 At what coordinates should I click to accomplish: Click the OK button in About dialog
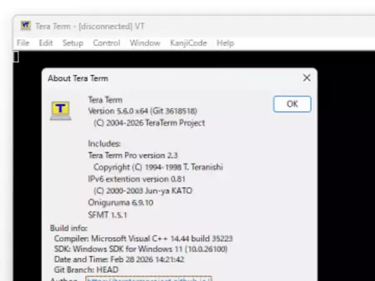tap(292, 104)
